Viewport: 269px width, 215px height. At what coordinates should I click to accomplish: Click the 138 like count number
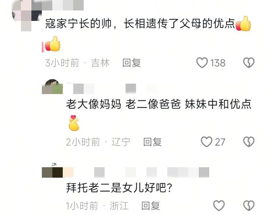pos(218,63)
